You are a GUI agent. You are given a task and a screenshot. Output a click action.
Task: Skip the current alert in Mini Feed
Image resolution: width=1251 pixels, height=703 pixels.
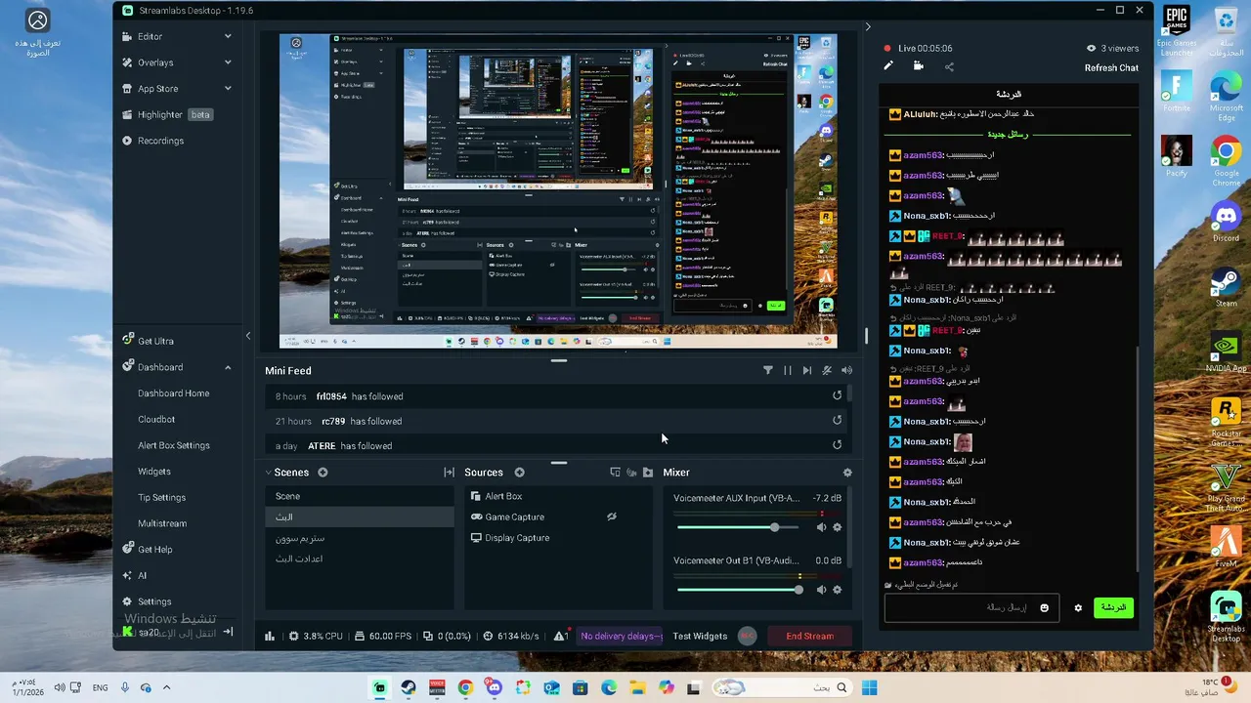[x=806, y=370]
